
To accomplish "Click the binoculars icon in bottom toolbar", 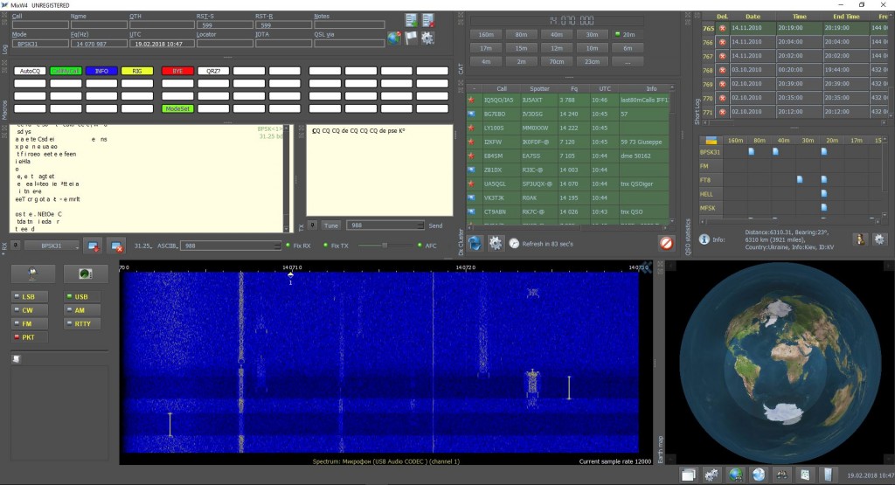I will point(782,475).
